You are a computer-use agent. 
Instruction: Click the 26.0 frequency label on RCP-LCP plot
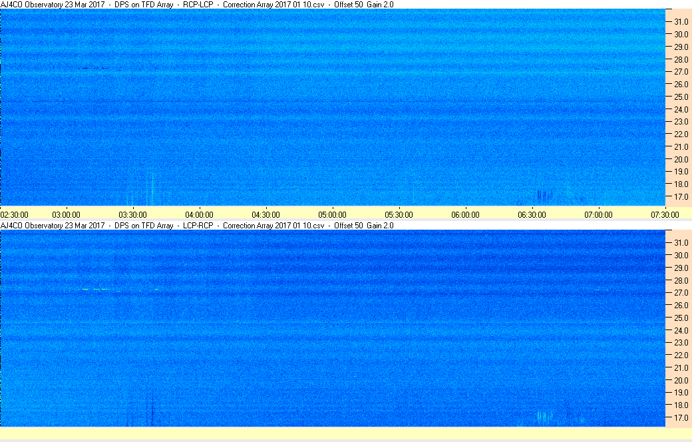(681, 84)
